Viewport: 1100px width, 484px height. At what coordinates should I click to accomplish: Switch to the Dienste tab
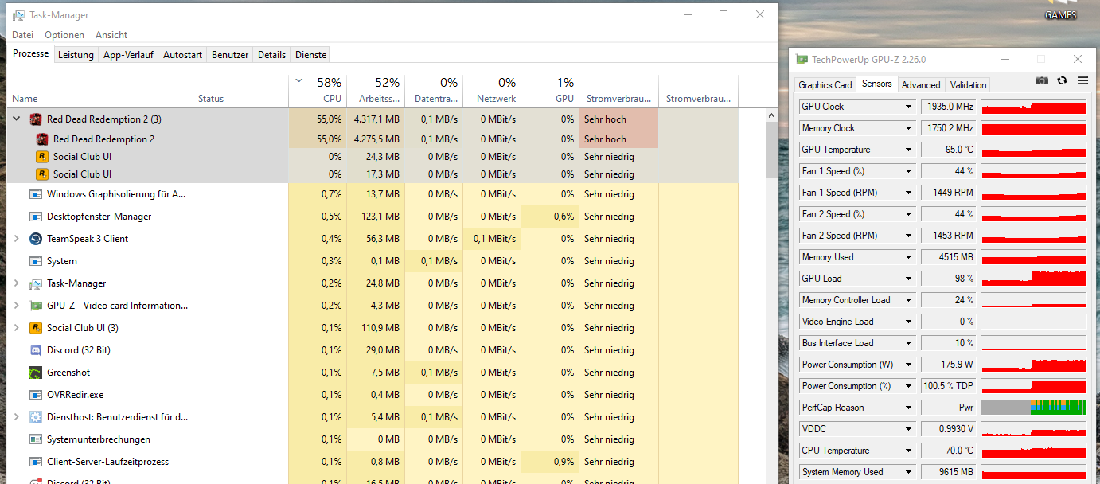[310, 55]
